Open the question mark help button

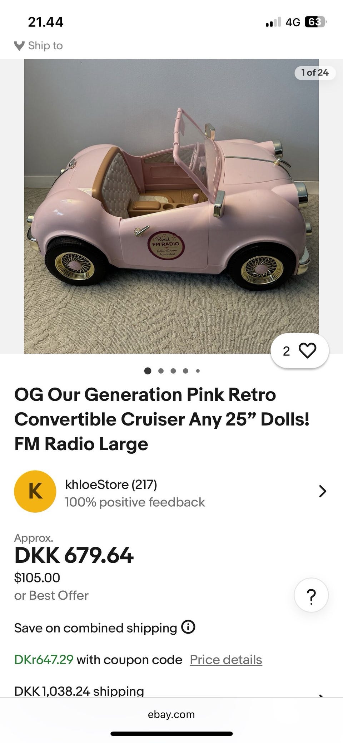point(311,595)
